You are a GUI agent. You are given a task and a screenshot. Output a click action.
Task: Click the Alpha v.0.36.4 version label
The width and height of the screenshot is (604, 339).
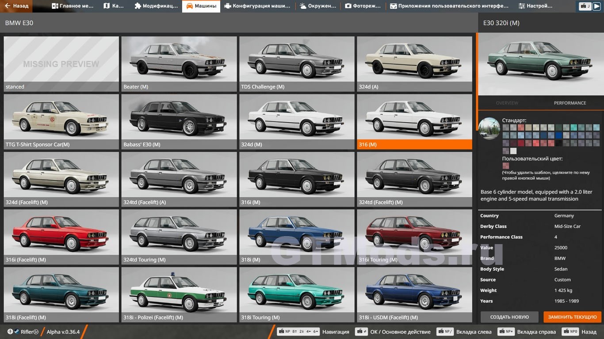click(x=63, y=331)
